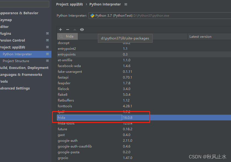Click the project-level icon beside Version Control
This screenshot has width=231, height=162.
pyautogui.click(x=47, y=40)
